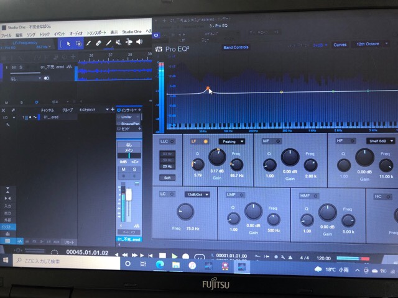Click the Soft button in LLC section
The width and height of the screenshot is (398, 298).
pyautogui.click(x=167, y=178)
